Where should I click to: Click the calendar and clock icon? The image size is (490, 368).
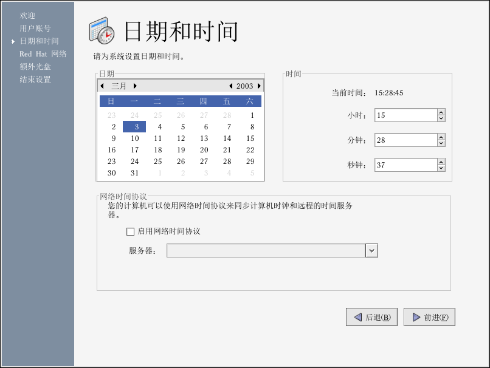click(102, 30)
